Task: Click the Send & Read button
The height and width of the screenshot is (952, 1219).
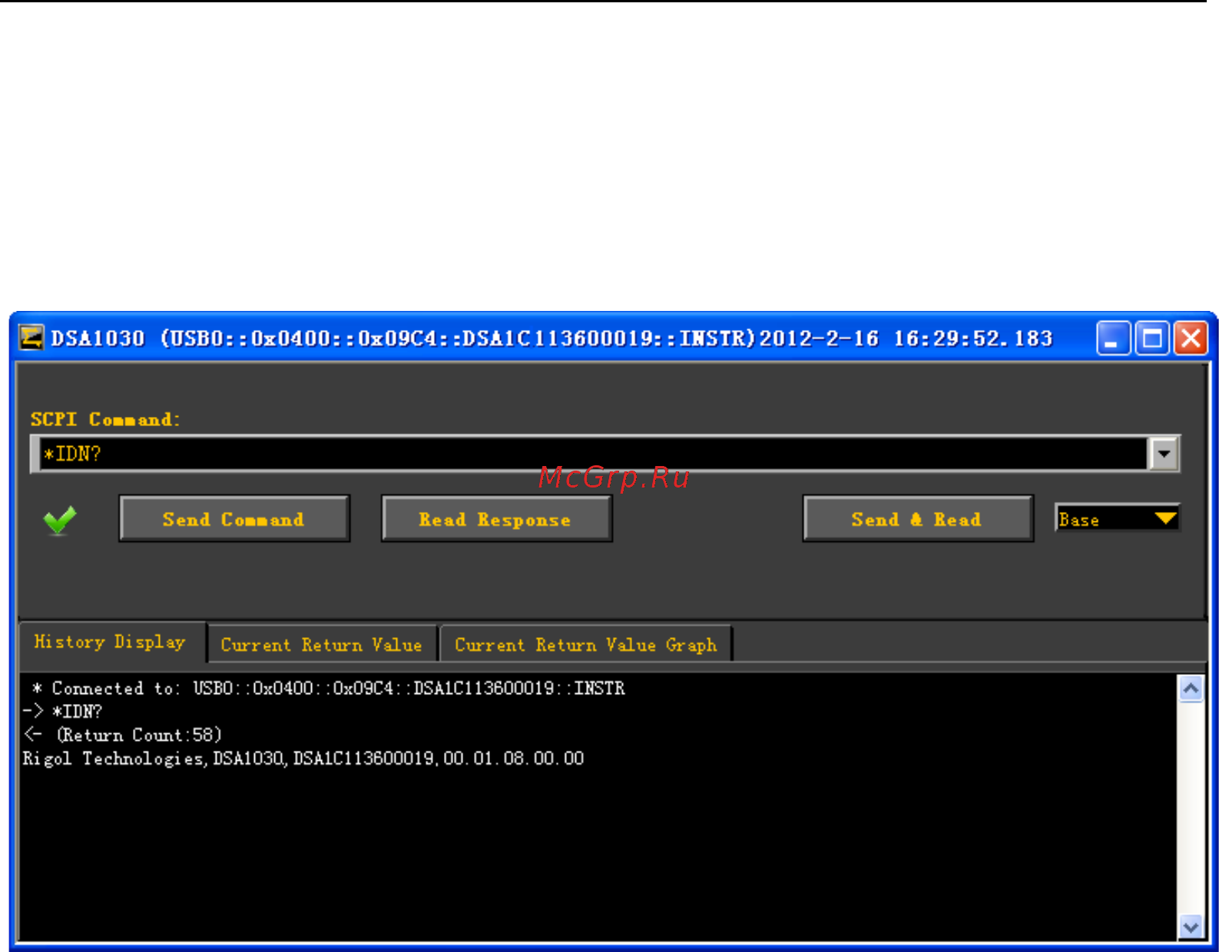Action: pos(918,520)
